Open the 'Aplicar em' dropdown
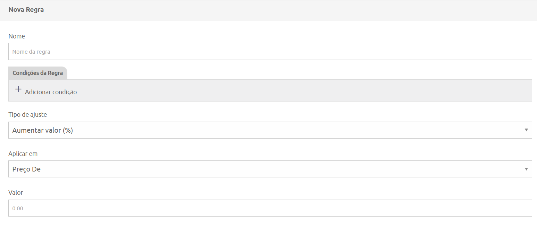The height and width of the screenshot is (228, 537). coord(270,169)
